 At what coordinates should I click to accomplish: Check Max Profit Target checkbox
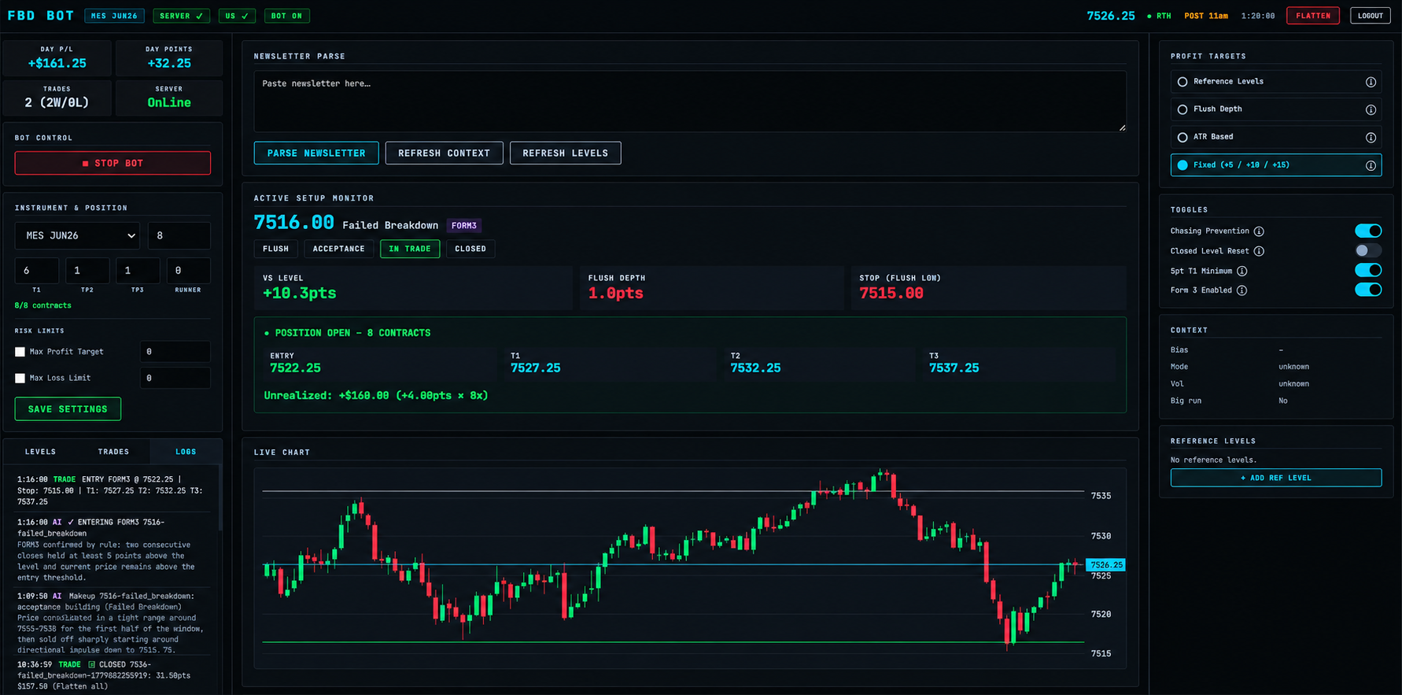click(x=20, y=352)
